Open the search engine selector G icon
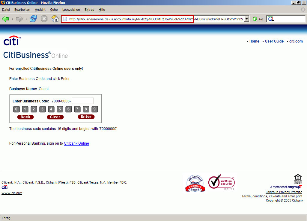 [271, 19]
